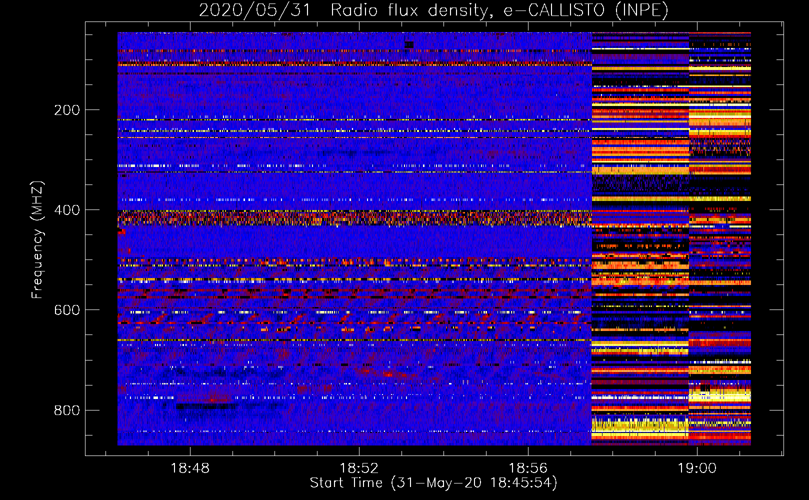
Task: Click the "18:48" time tick label
Action: click(x=190, y=468)
